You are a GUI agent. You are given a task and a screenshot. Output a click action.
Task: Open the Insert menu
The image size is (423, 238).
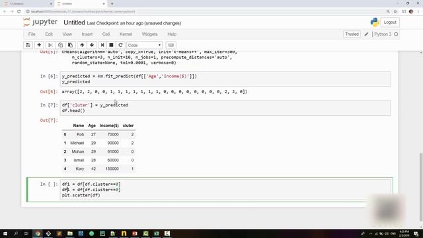(87, 34)
